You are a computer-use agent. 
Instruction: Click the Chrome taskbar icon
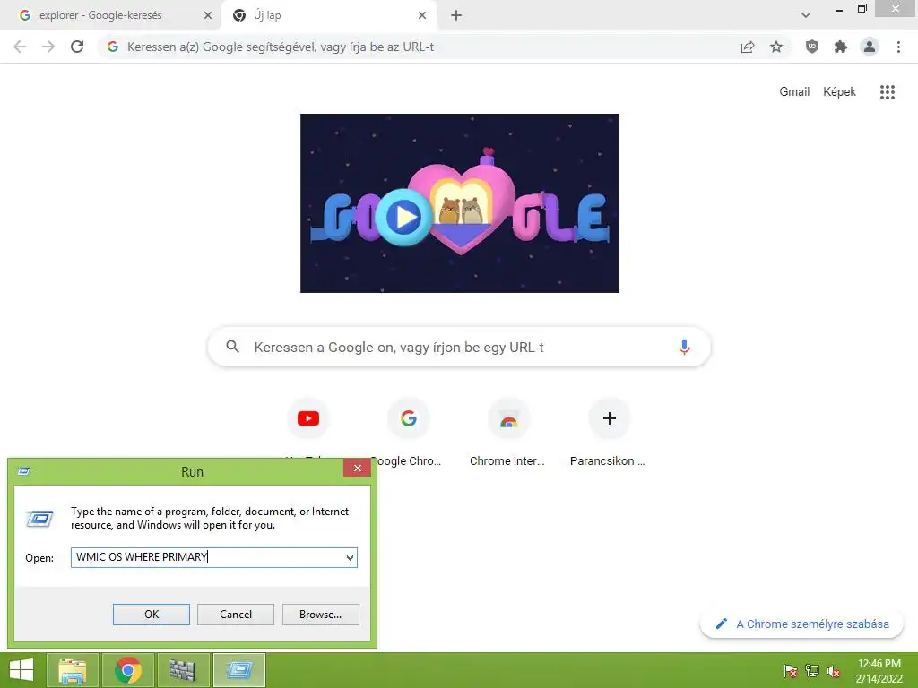pos(127,670)
